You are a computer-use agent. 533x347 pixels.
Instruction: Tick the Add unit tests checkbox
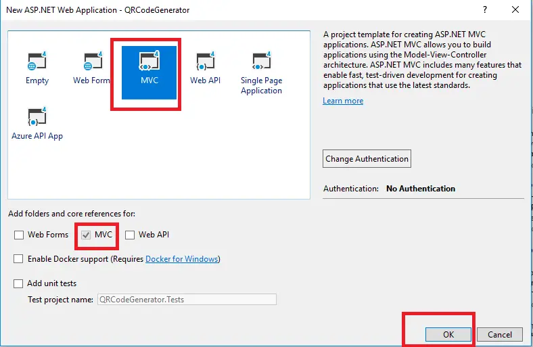(x=18, y=283)
